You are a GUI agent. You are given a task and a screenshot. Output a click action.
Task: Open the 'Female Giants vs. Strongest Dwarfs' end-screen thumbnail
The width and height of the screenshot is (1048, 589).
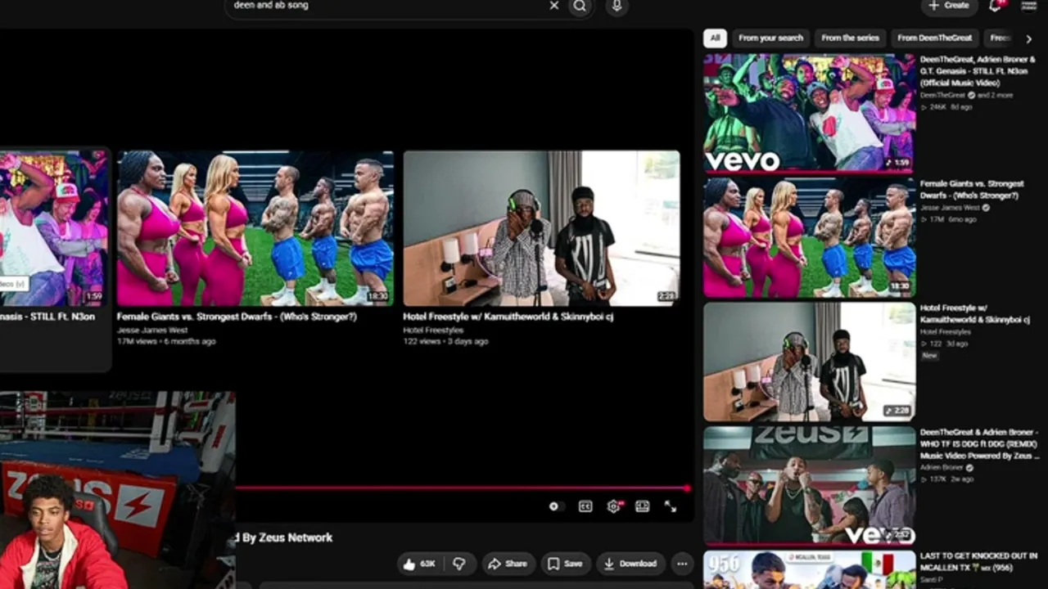click(x=255, y=228)
